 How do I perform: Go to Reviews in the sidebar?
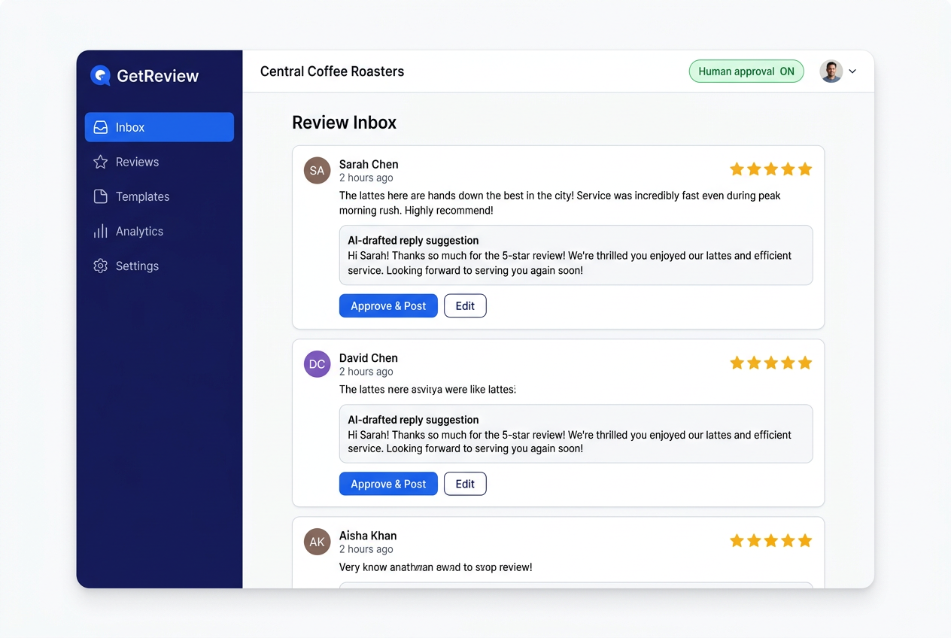pos(160,162)
